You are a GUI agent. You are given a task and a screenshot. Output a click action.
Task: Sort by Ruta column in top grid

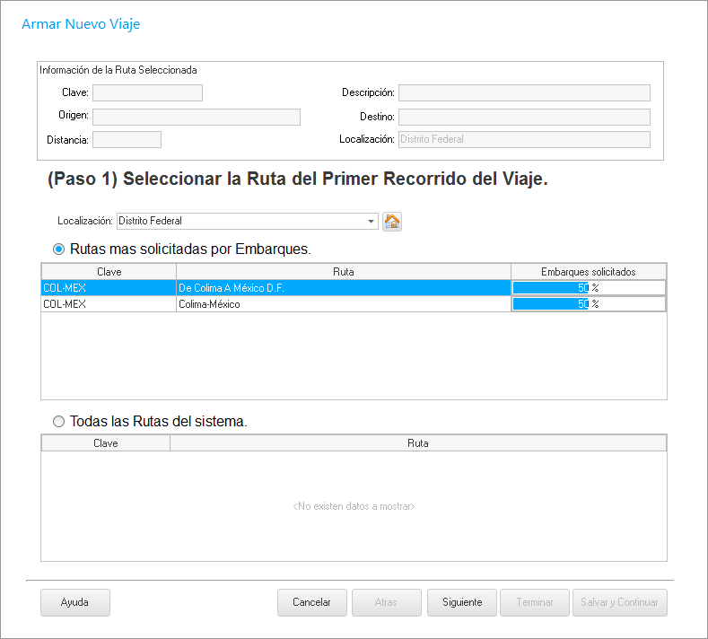point(343,271)
